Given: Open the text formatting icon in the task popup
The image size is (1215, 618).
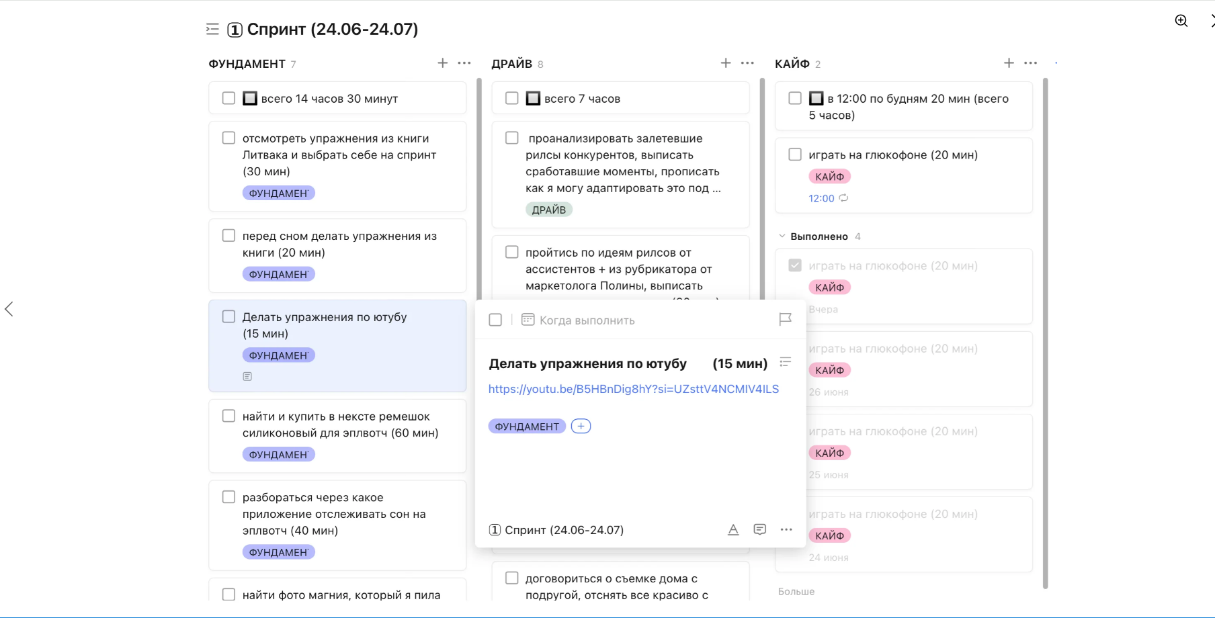Looking at the screenshot, I should (x=733, y=529).
